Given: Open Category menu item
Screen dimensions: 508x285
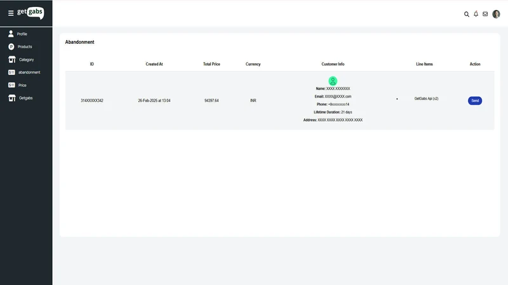Looking at the screenshot, I should 26,60.
